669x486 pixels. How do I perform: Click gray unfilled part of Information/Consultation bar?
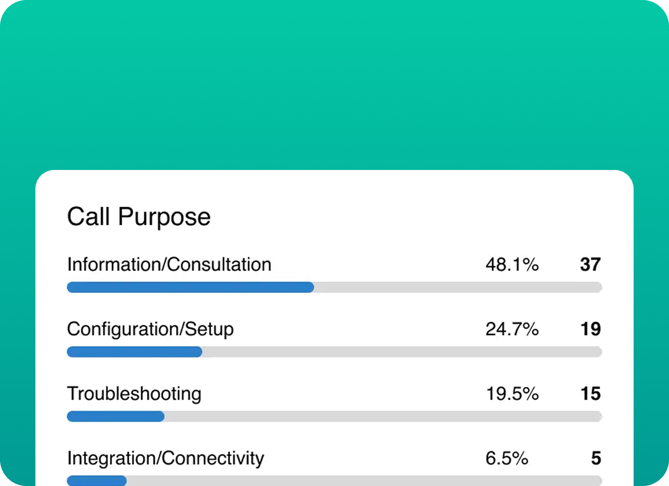coord(458,288)
